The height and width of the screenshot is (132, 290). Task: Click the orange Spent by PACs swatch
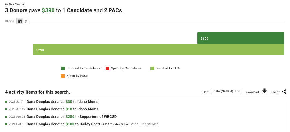[x=63, y=76]
